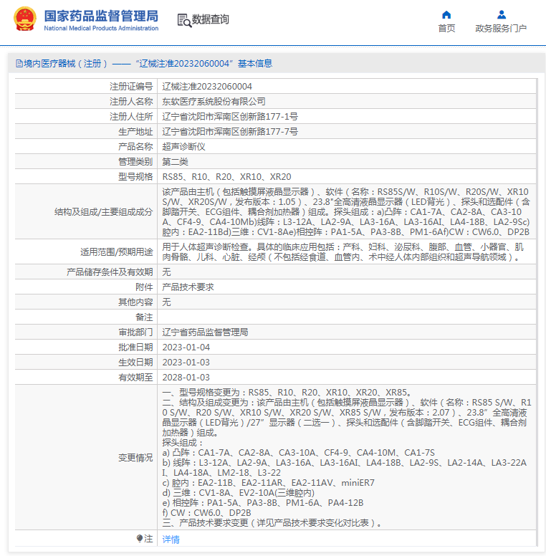Go to 首页 from the top navigation
Viewport: 546px width, 556px height.
446,28
